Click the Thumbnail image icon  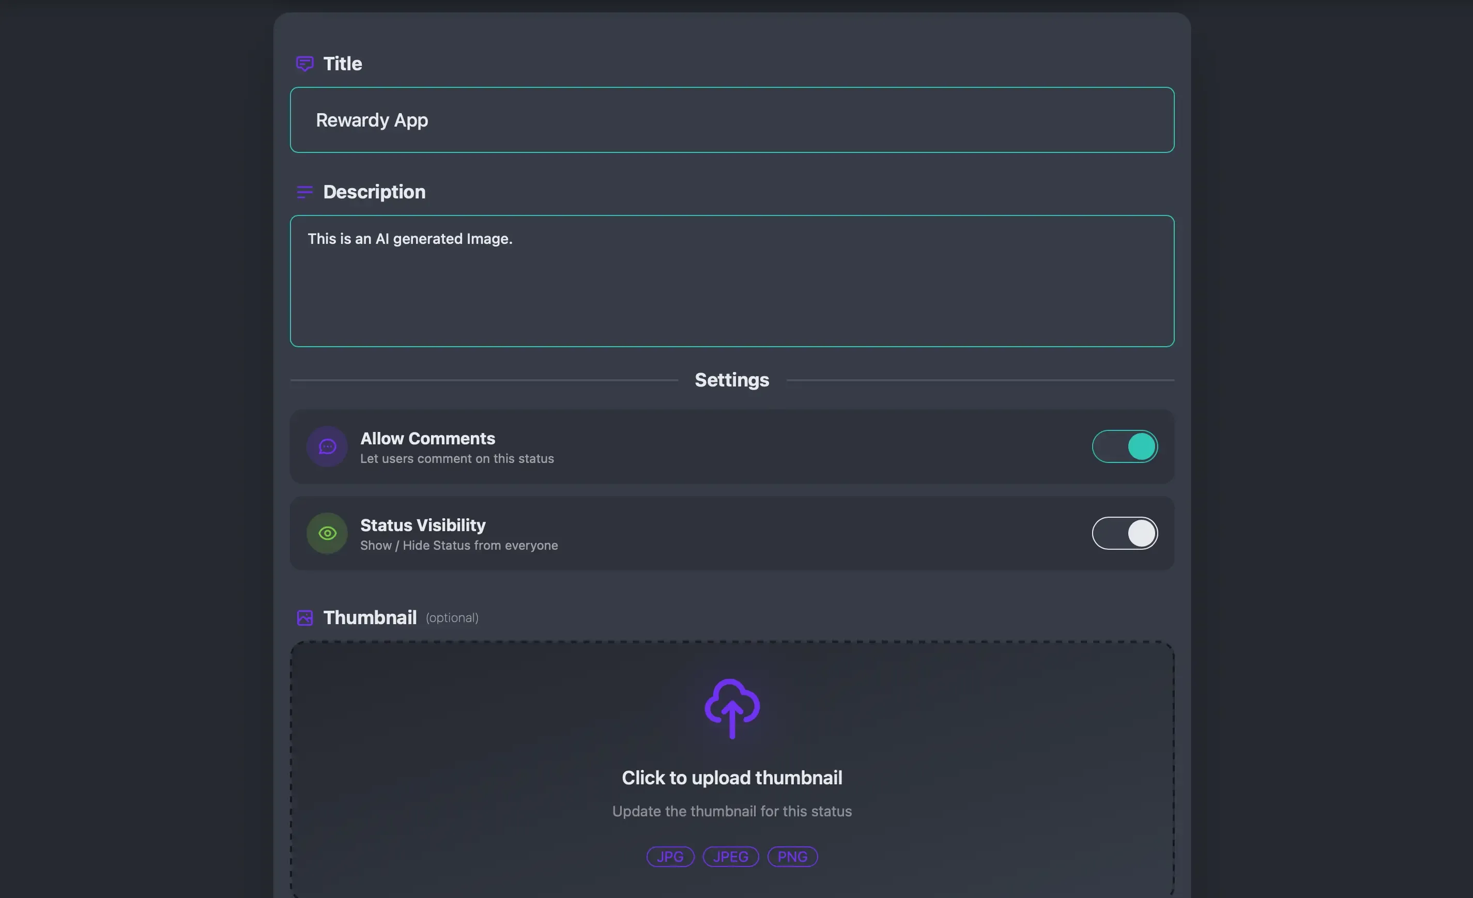click(x=305, y=617)
